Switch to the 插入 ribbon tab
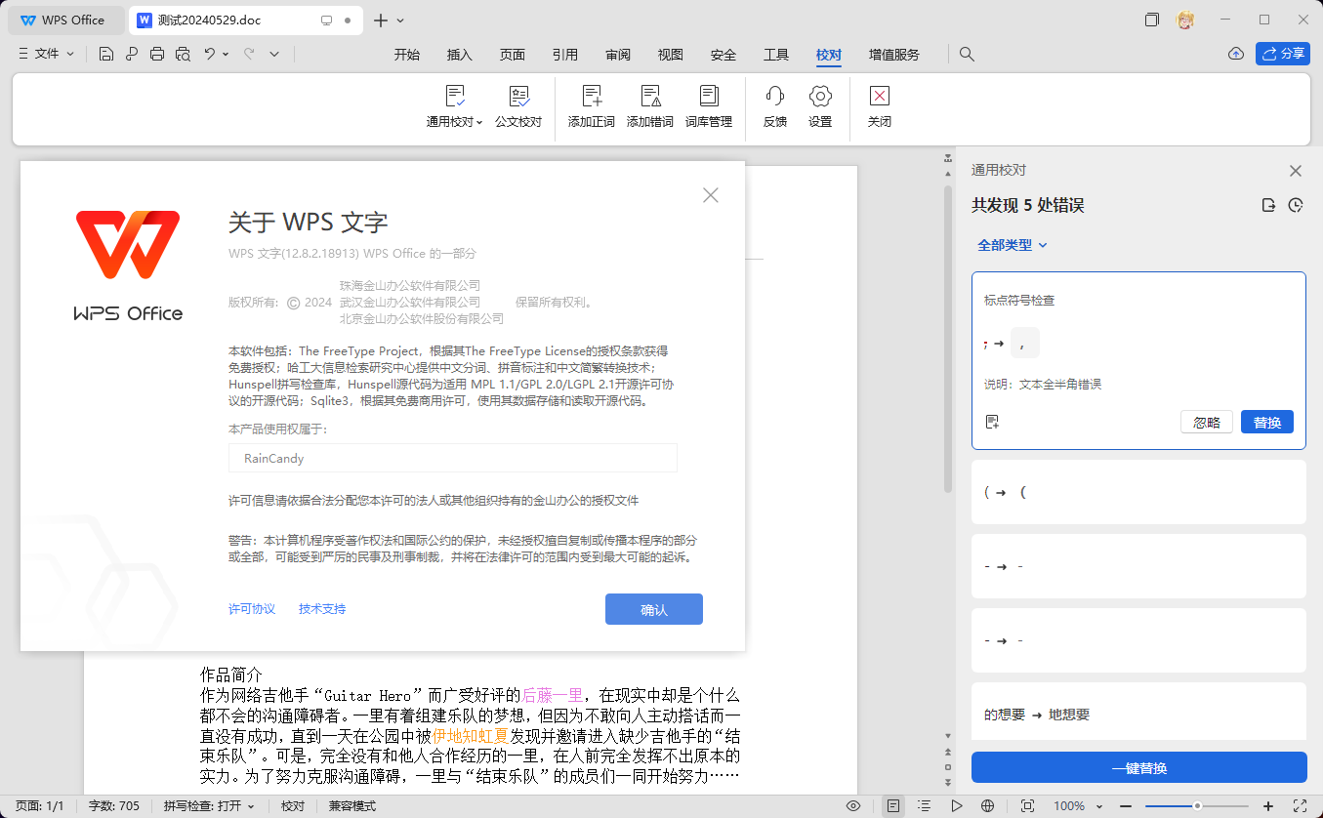 pos(460,55)
